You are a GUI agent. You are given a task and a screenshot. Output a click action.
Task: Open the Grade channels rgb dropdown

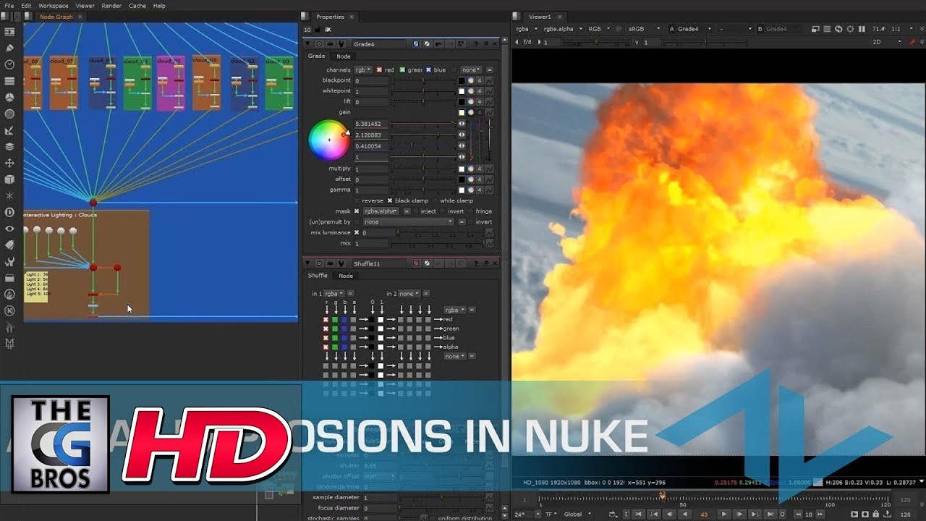tap(362, 70)
